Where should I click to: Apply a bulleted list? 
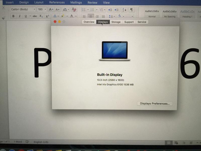(x=84, y=10)
